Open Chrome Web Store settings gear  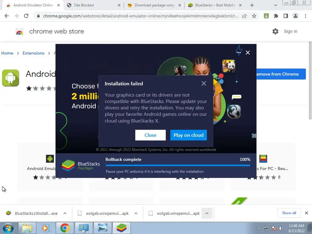point(275,31)
